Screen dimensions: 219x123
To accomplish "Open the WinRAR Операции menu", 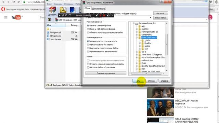I will click(69, 4).
